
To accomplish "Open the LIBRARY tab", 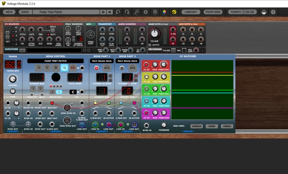I will [191, 12].
